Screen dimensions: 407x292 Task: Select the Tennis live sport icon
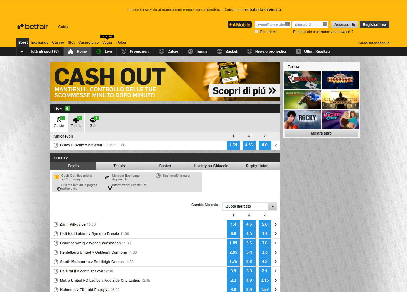[76, 120]
